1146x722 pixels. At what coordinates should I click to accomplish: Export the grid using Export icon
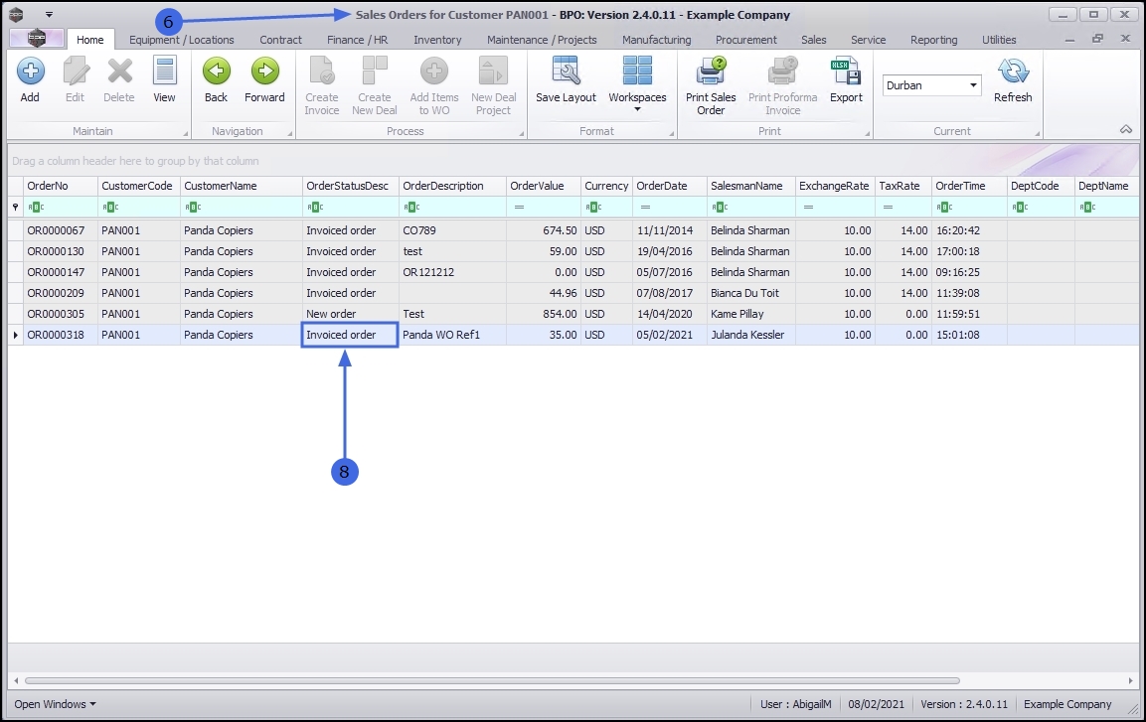[x=846, y=79]
